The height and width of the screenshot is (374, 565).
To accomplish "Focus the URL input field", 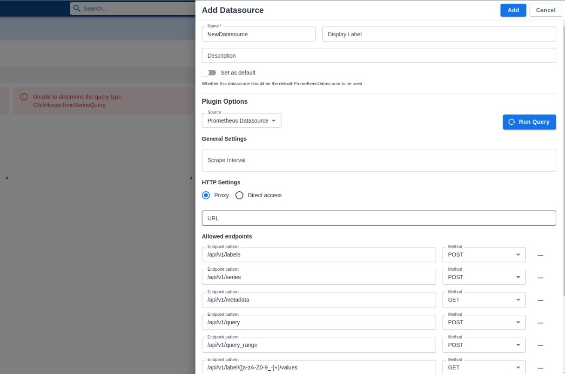I will 378,218.
